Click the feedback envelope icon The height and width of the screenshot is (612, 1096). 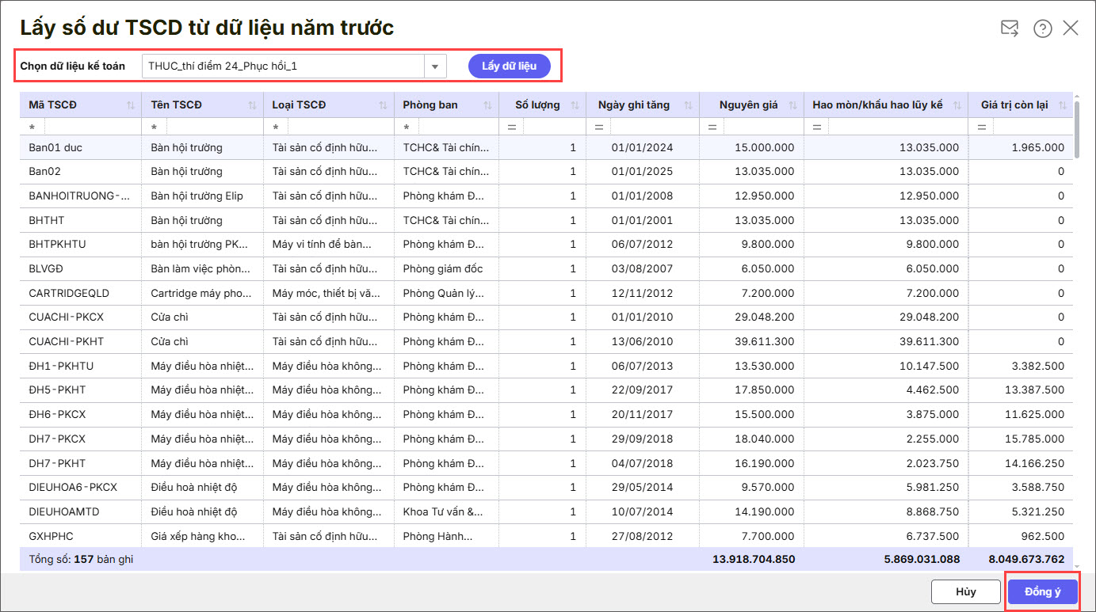(1010, 29)
